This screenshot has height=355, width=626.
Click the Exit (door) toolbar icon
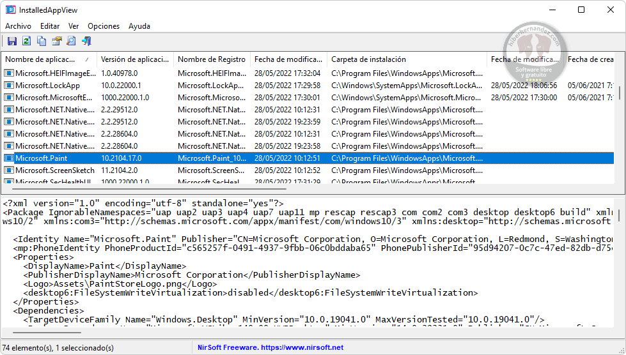tap(86, 41)
